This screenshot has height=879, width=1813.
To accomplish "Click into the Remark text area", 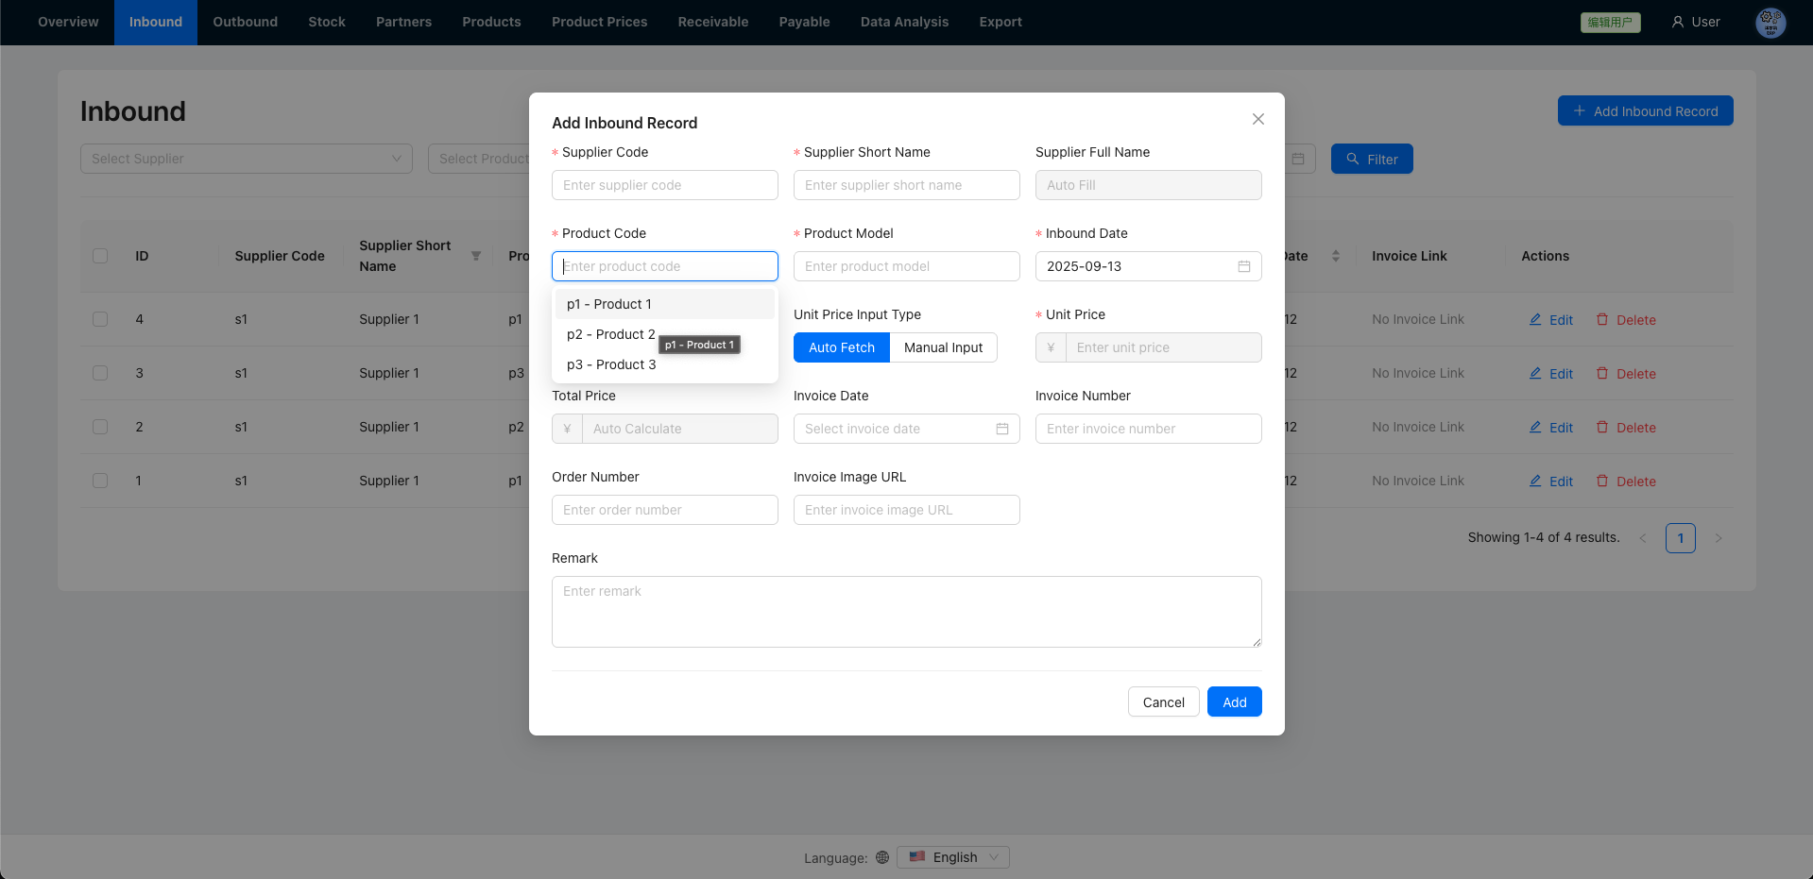I will click(x=905, y=611).
